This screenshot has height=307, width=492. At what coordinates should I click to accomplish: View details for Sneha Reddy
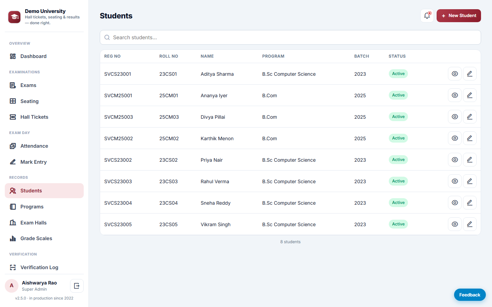455,203
